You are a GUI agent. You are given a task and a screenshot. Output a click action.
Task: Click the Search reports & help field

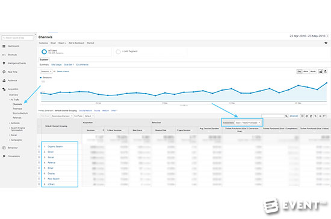(17, 38)
